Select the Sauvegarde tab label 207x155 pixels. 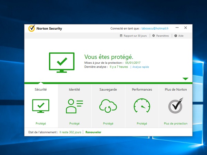click(108, 90)
